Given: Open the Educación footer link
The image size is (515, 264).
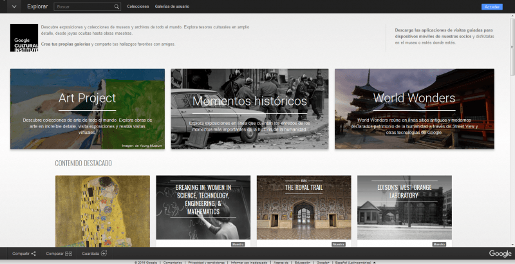Looking at the screenshot, I should tap(302, 262).
